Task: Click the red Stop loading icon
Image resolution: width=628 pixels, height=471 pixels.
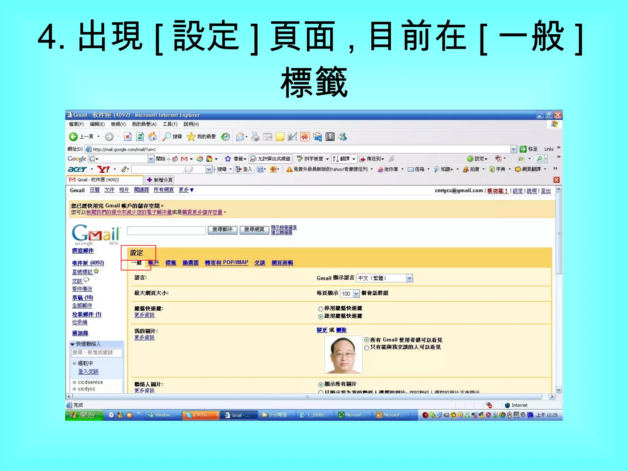Action: (128, 137)
